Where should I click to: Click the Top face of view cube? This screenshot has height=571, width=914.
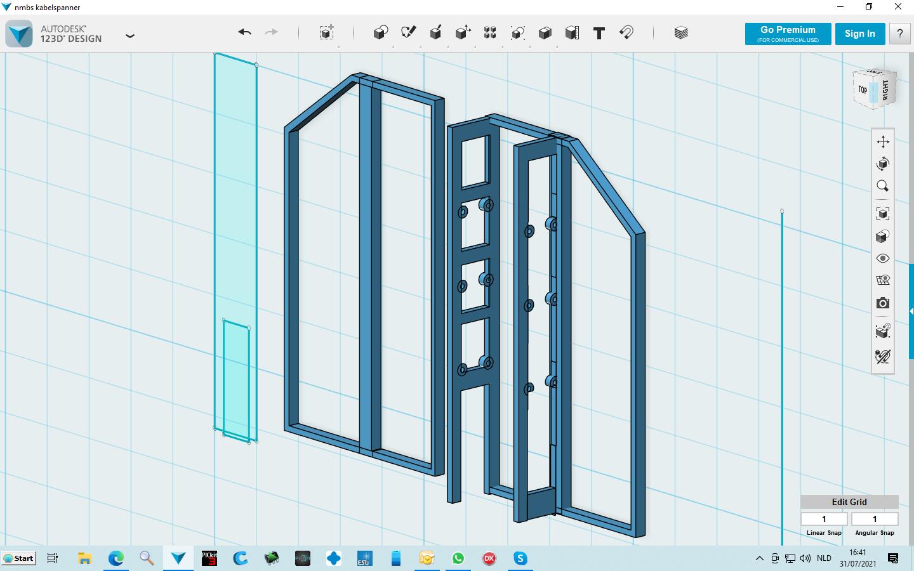(x=863, y=89)
